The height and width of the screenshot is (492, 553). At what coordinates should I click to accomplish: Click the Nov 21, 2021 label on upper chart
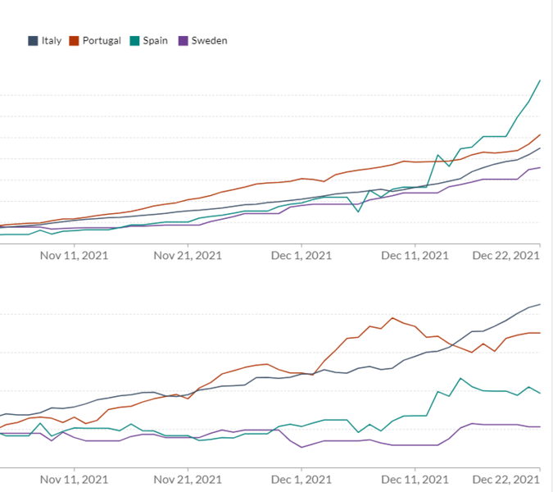188,255
